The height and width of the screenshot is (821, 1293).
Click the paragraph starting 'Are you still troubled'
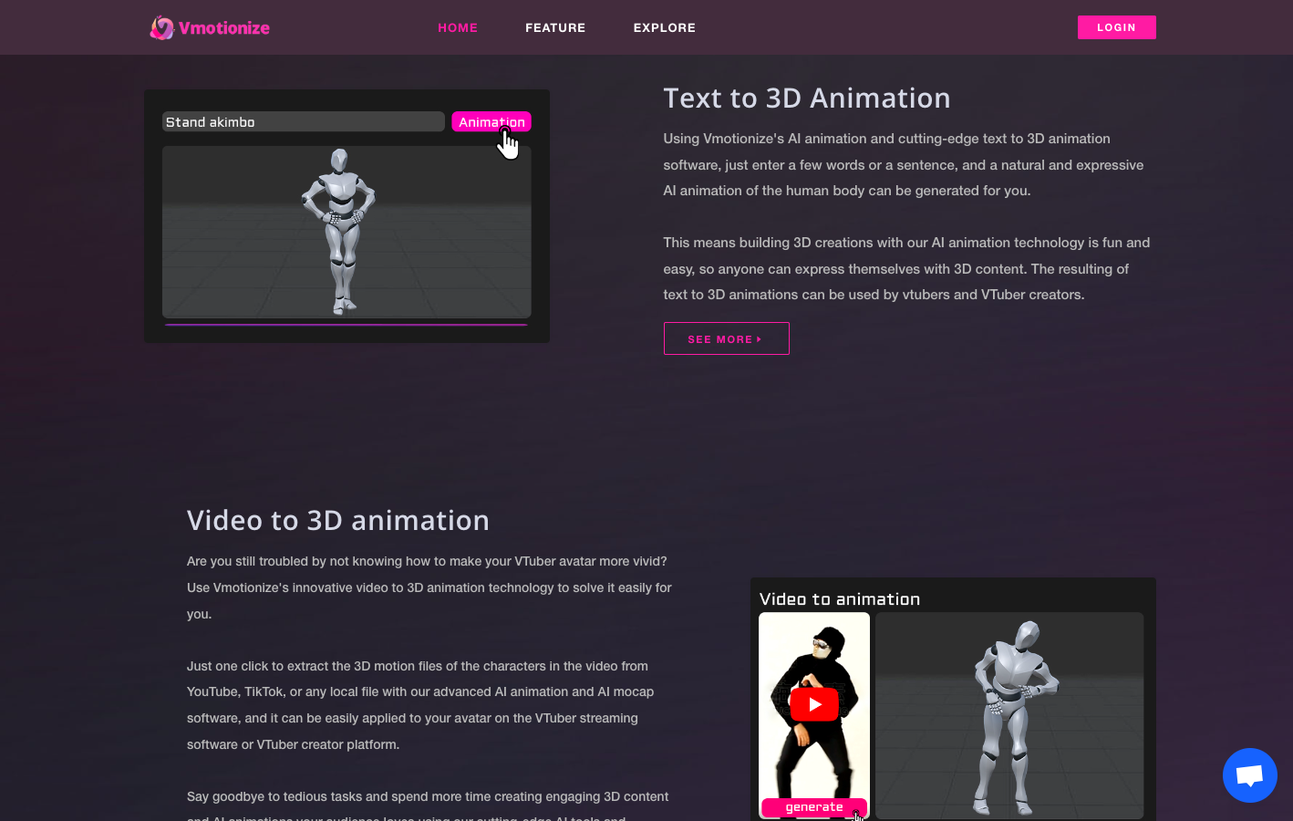pyautogui.click(x=429, y=587)
